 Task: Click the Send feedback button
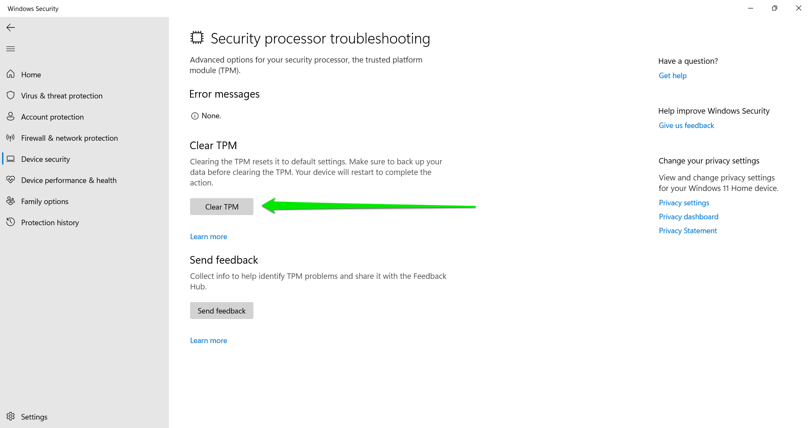click(222, 311)
